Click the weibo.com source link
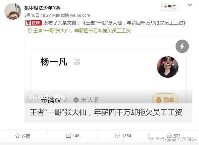Viewport: 199px width, 145px height. coord(80,15)
